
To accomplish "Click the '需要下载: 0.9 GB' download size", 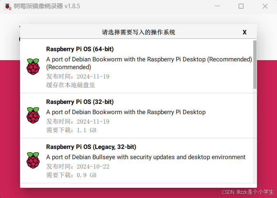I will 71,175.
